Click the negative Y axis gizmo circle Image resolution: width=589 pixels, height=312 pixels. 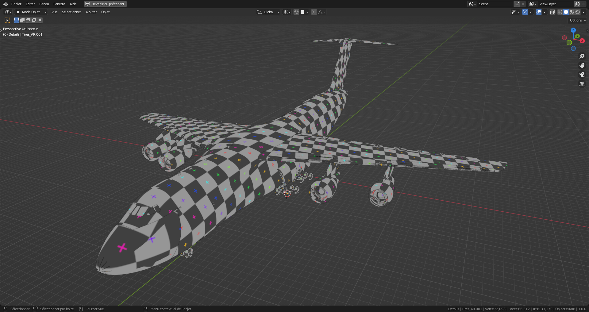(569, 43)
